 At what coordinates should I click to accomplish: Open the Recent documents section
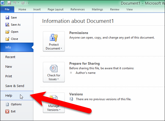click(10, 57)
